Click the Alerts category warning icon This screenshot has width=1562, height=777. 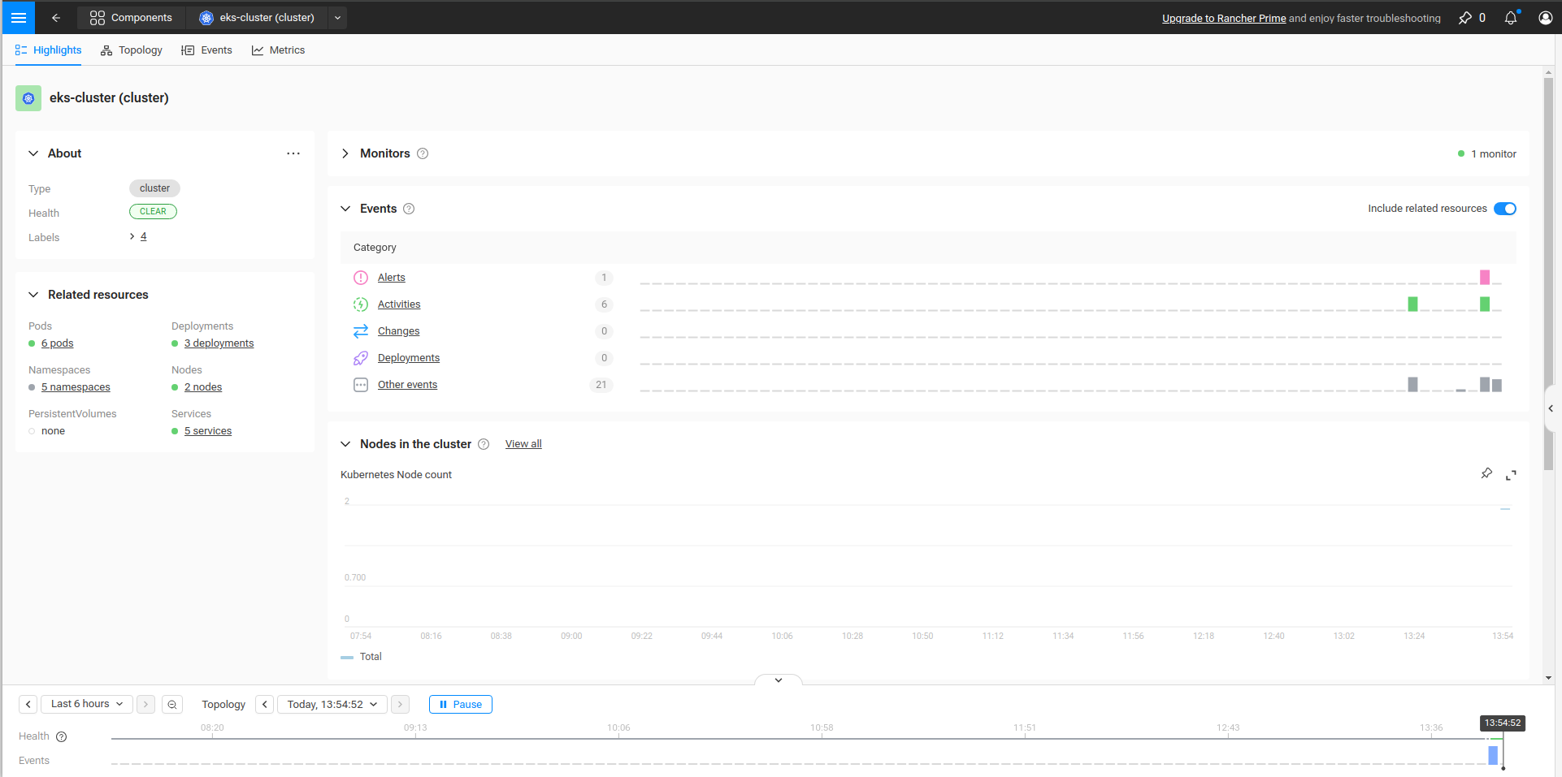point(360,277)
